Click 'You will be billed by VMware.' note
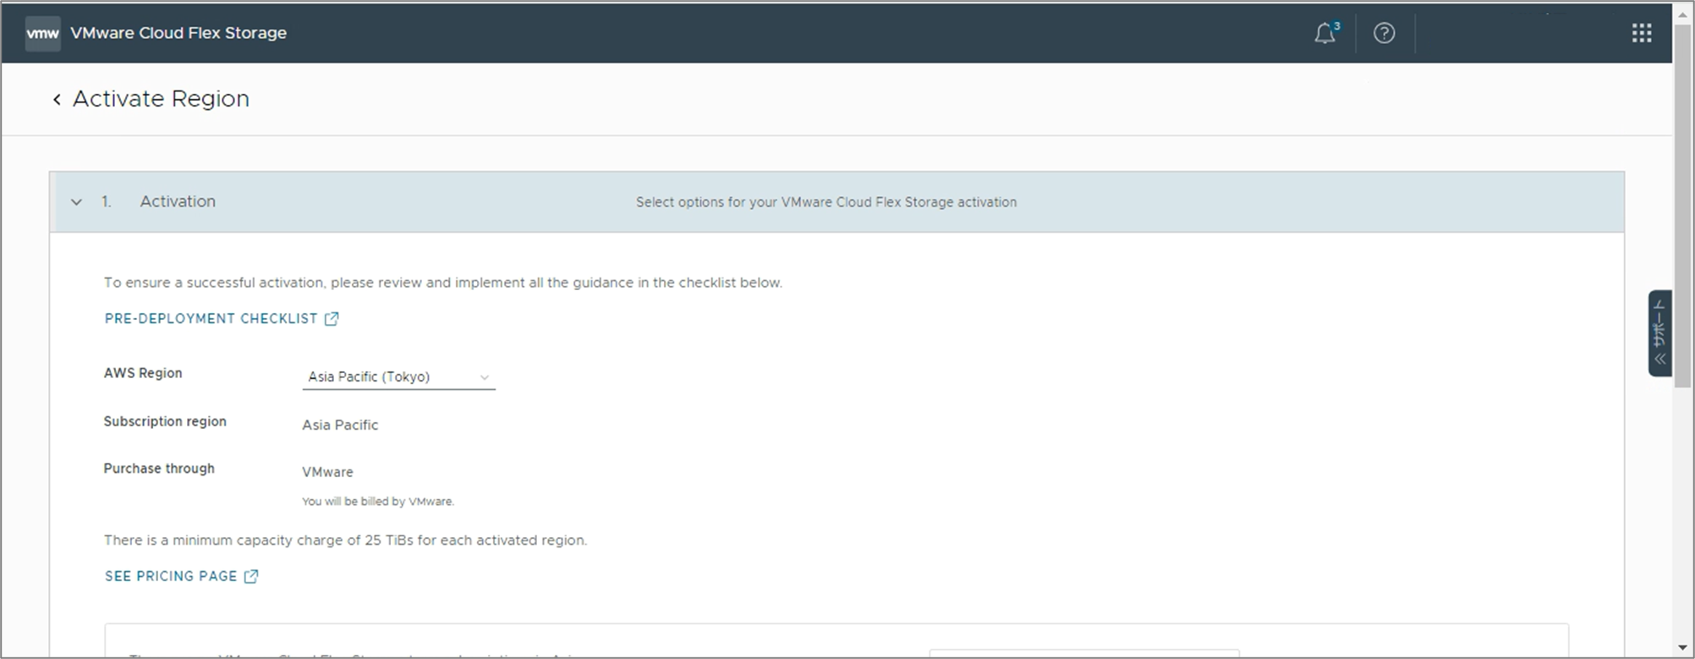This screenshot has height=659, width=1695. click(378, 502)
